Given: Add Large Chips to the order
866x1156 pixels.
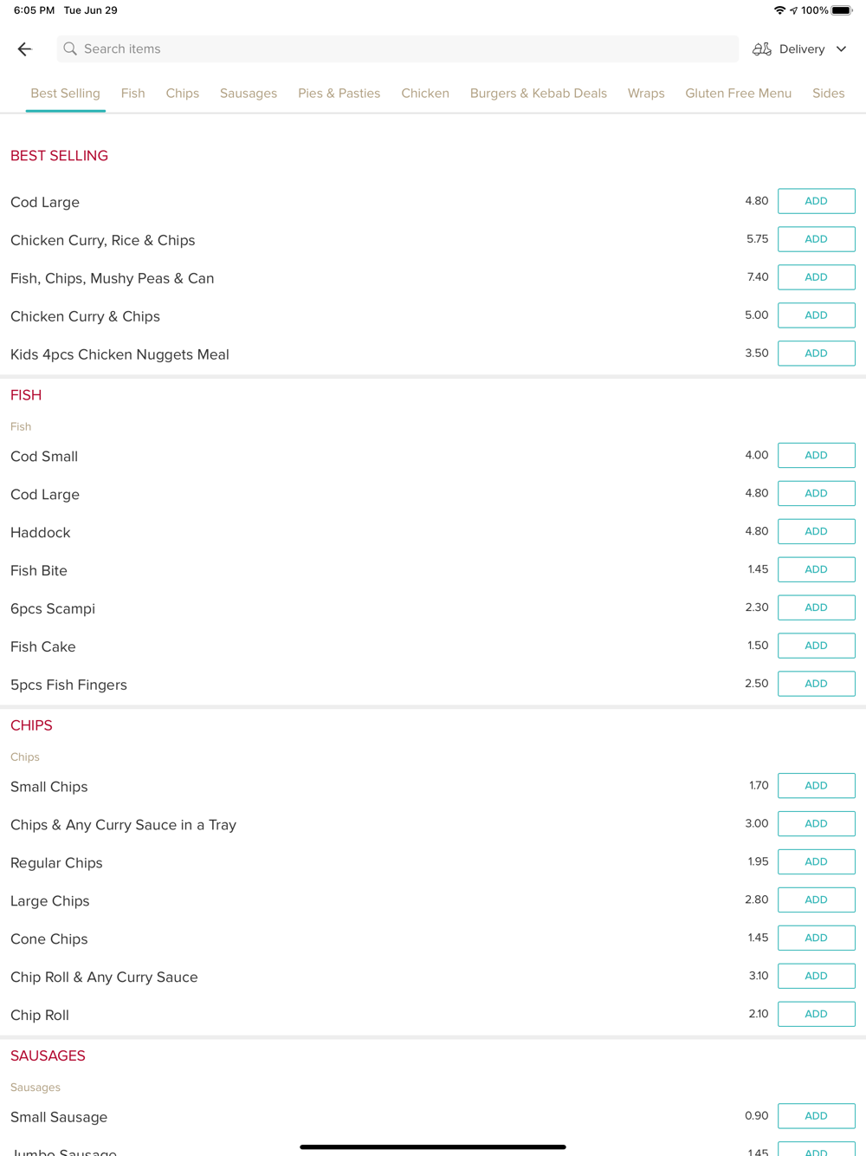Looking at the screenshot, I should click(x=817, y=899).
